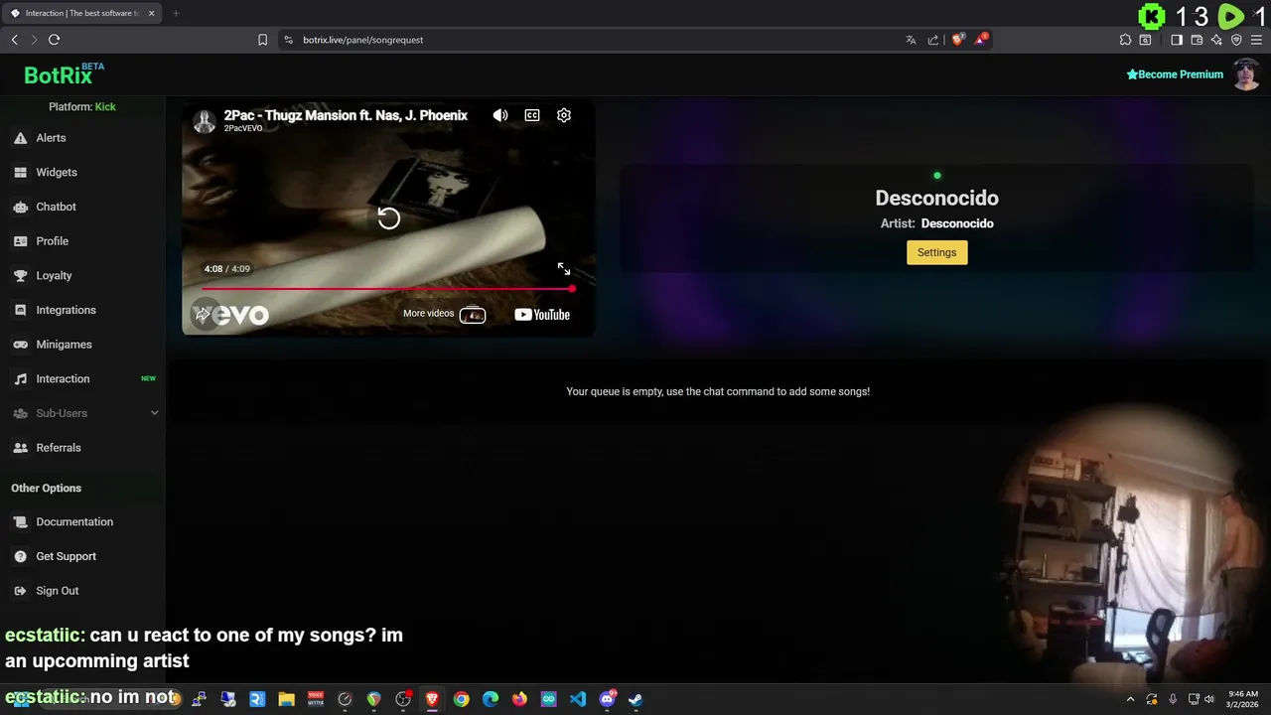Go to Chatbot settings
1271x715 pixels.
[x=82, y=207]
